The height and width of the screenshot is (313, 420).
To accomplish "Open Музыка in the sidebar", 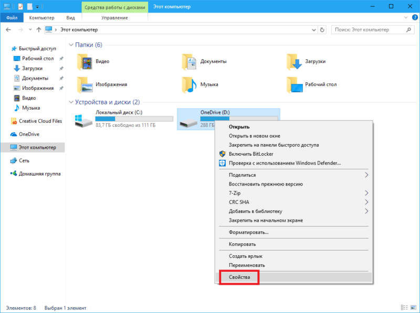I will click(x=27, y=108).
